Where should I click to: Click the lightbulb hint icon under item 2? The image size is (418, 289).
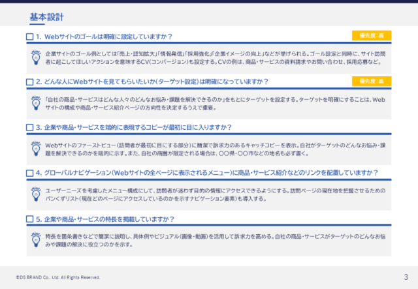tap(36, 103)
